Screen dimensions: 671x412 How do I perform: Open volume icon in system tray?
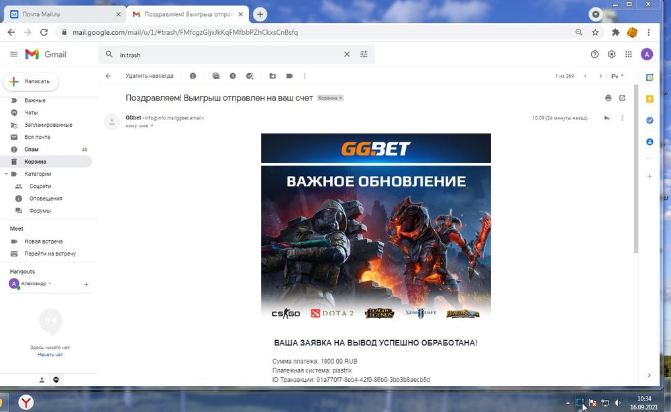point(617,403)
